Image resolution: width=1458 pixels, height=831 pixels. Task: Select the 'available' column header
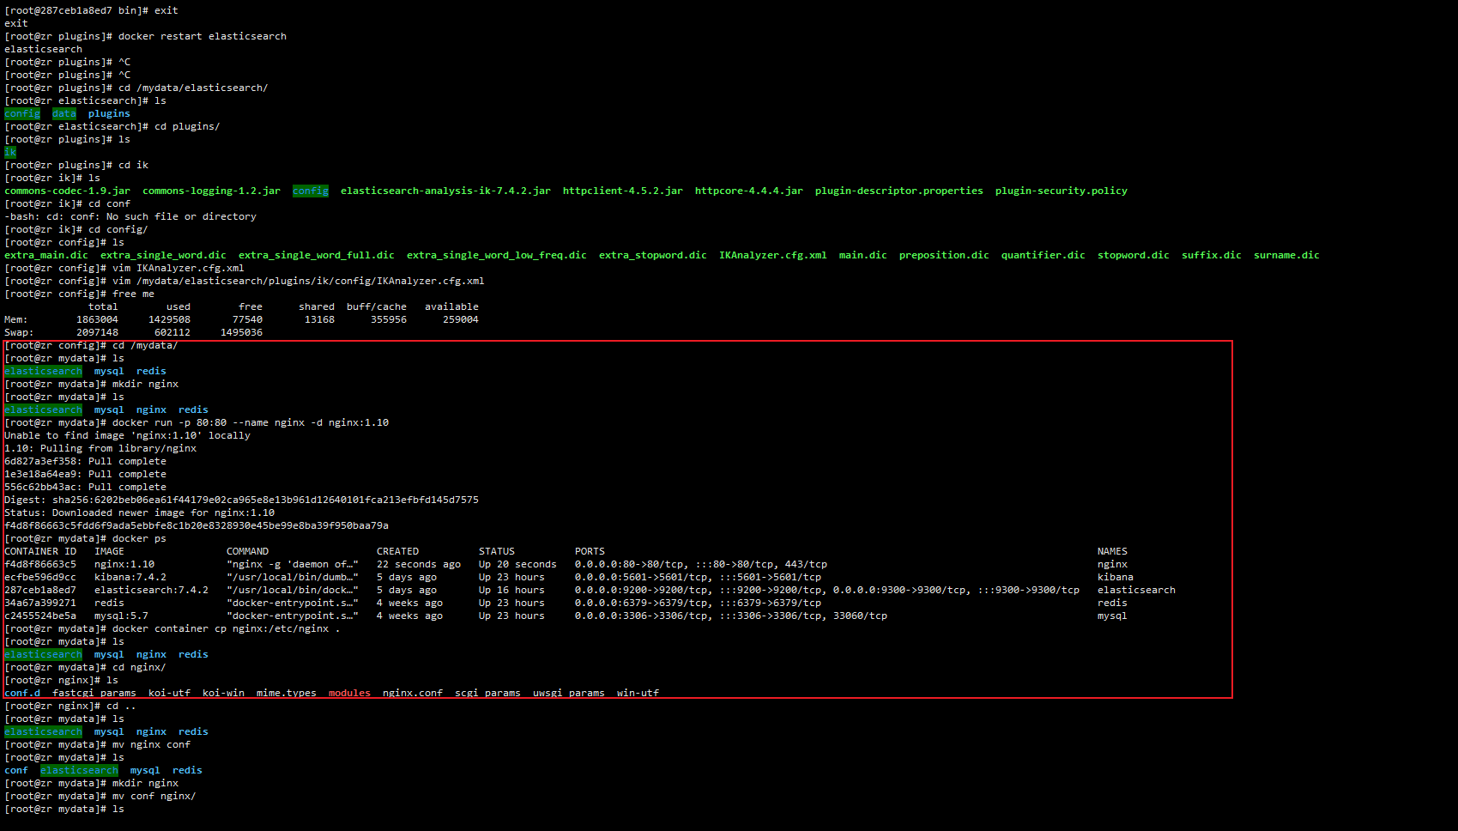pos(451,306)
